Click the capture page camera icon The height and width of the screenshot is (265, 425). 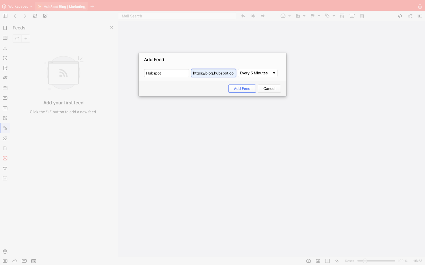[x=308, y=261]
